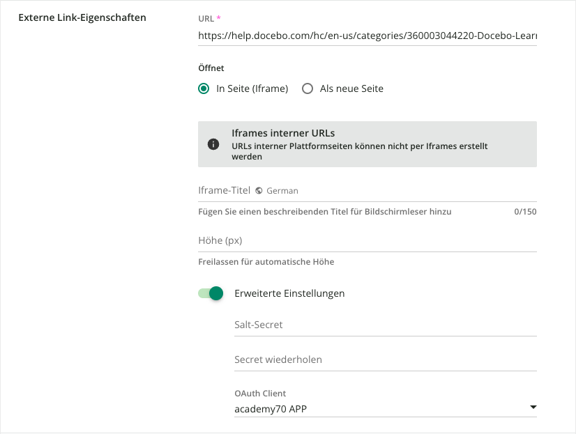Click the Erweiterte Einstellungen label
The height and width of the screenshot is (434, 576).
(289, 293)
